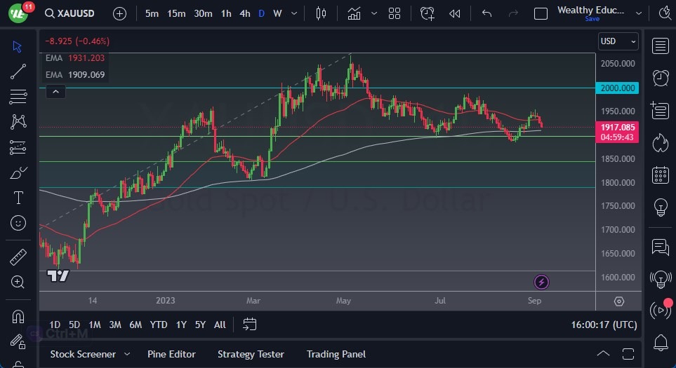
Task: Select the brush drawing tool
Action: tap(18, 172)
